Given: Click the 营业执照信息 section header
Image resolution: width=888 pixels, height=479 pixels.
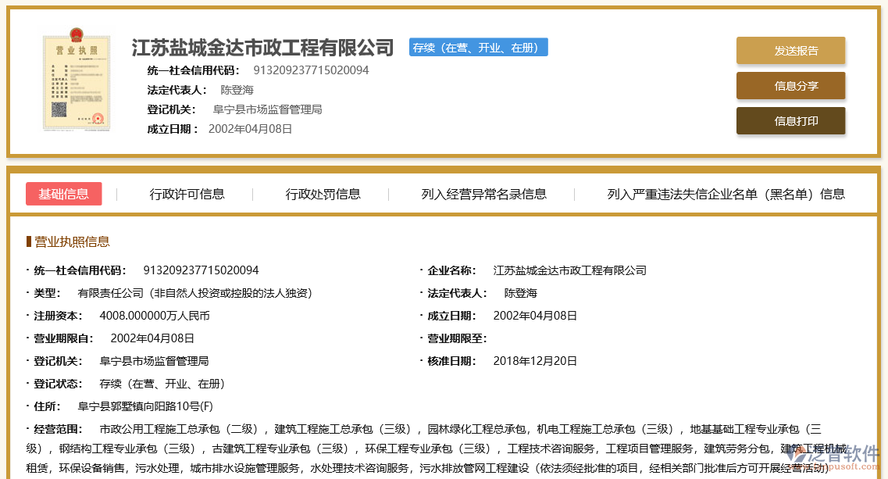Looking at the screenshot, I should [x=72, y=241].
